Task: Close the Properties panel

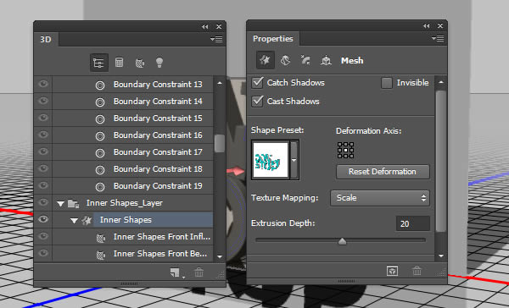Action: [x=440, y=26]
